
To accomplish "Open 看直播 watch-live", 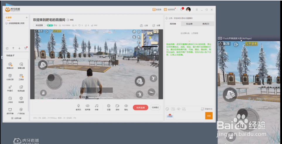I will 157,10.
